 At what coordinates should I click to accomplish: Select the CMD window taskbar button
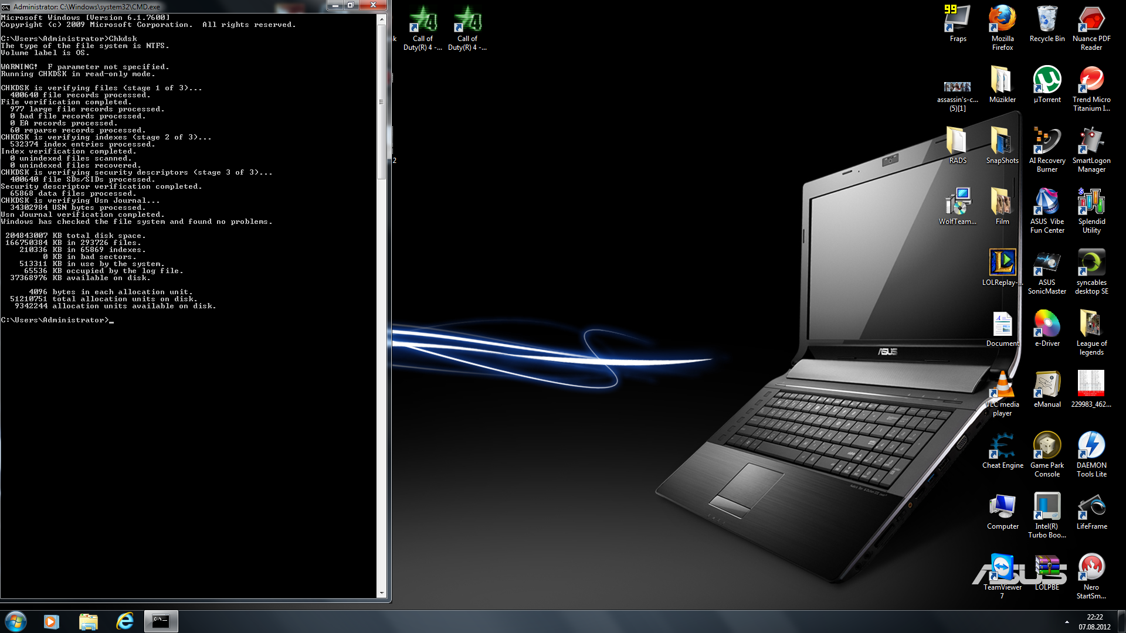click(161, 621)
